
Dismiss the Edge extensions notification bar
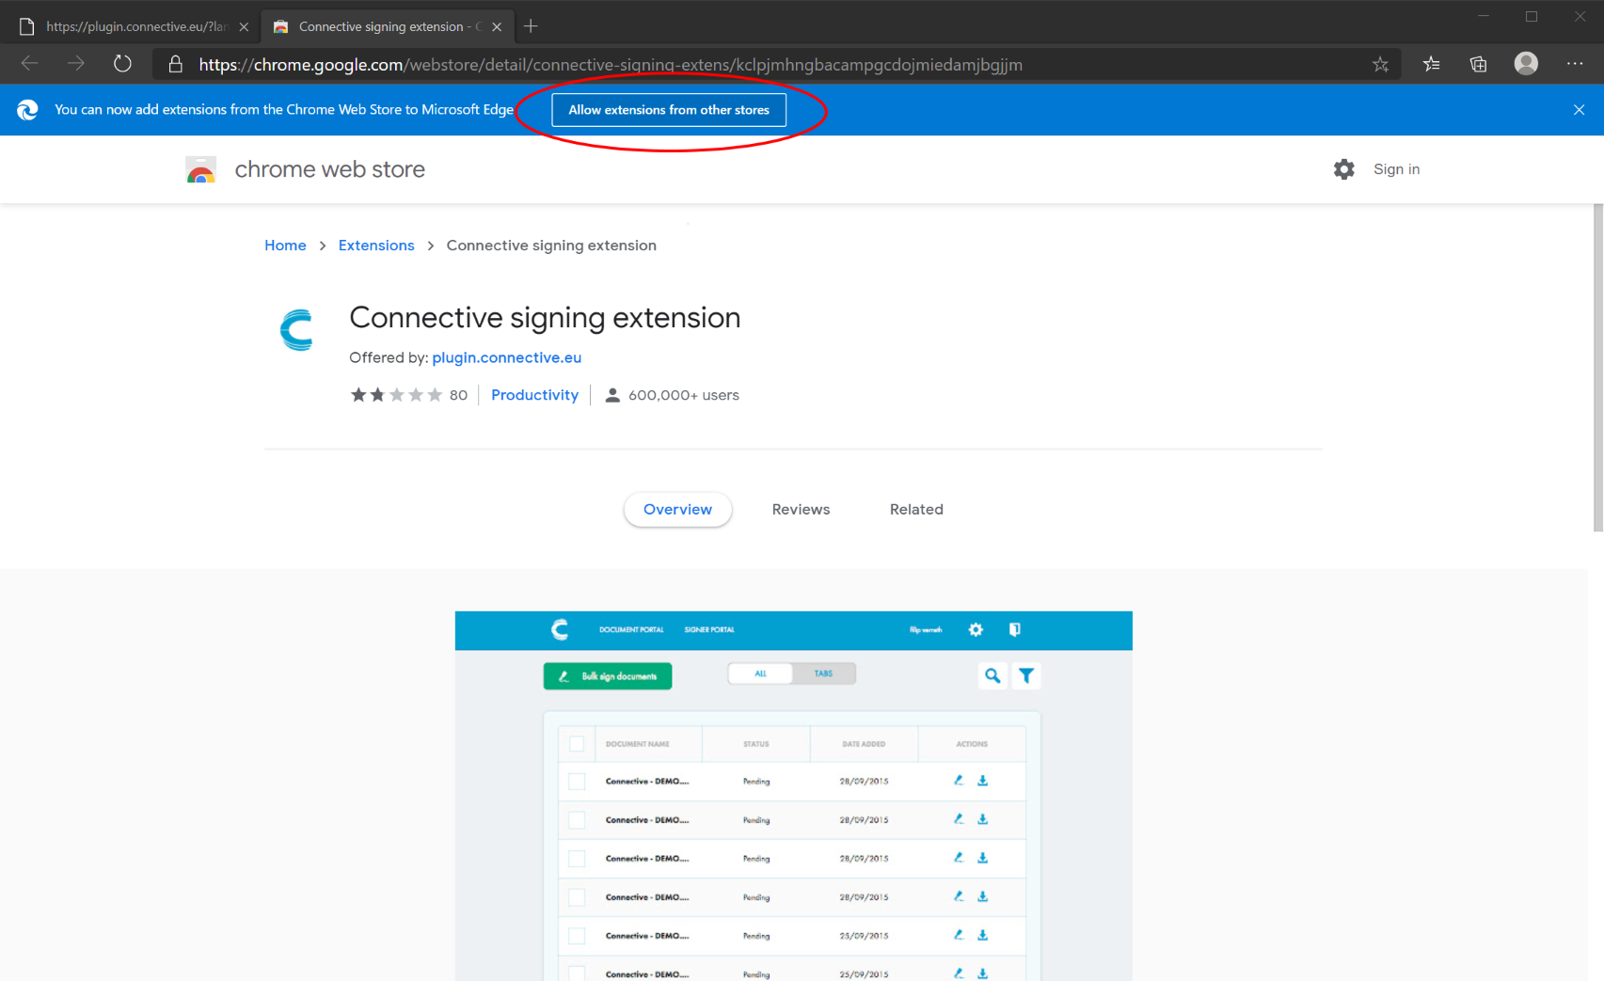pyautogui.click(x=1579, y=110)
